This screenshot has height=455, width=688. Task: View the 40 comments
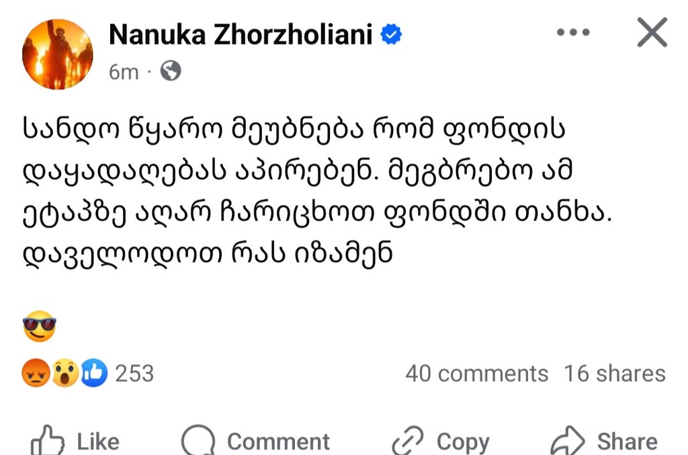tap(476, 373)
